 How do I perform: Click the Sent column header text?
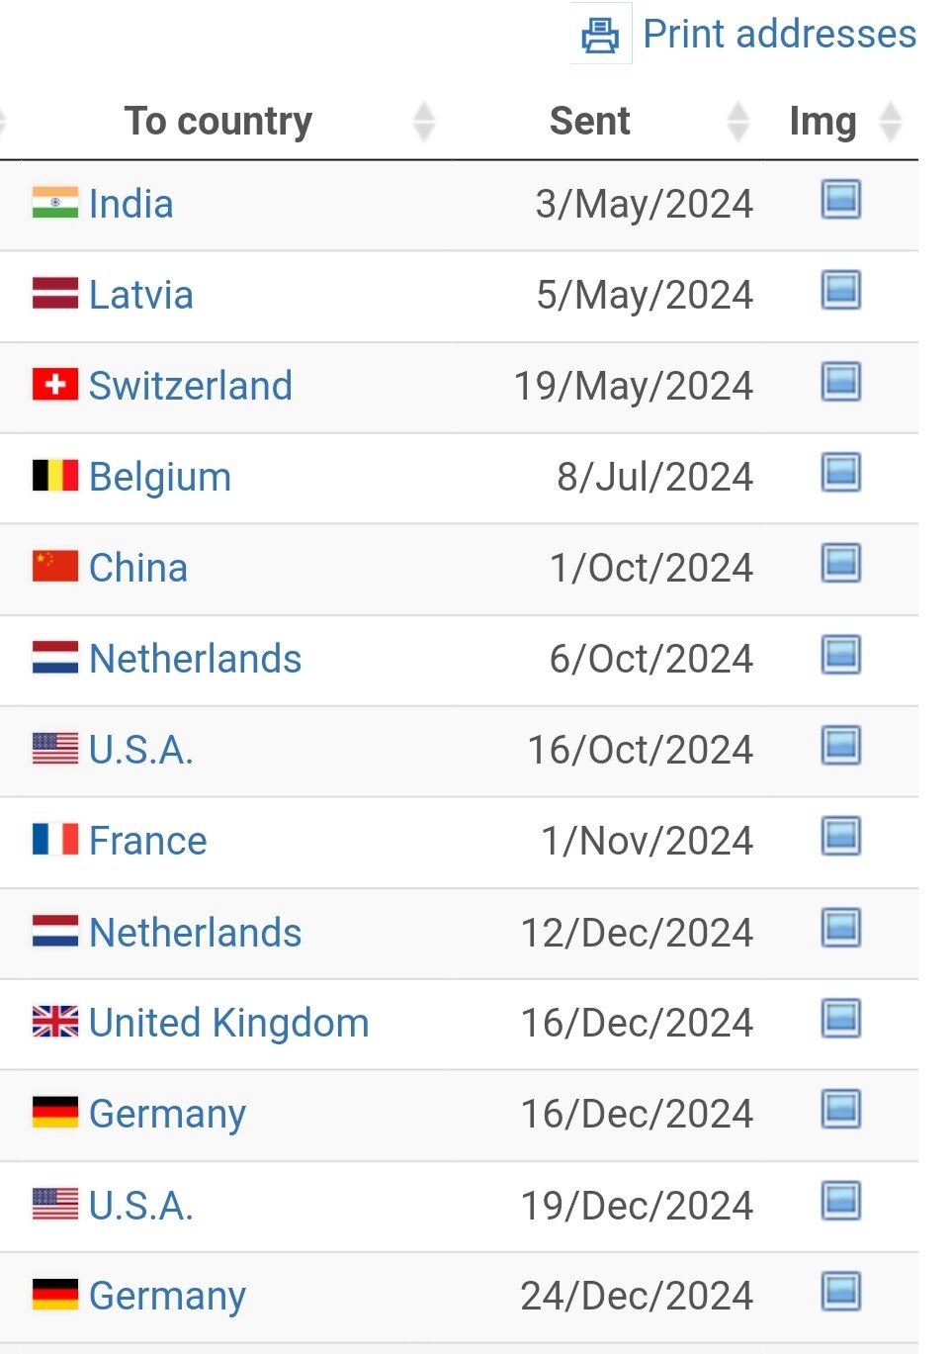click(x=590, y=121)
